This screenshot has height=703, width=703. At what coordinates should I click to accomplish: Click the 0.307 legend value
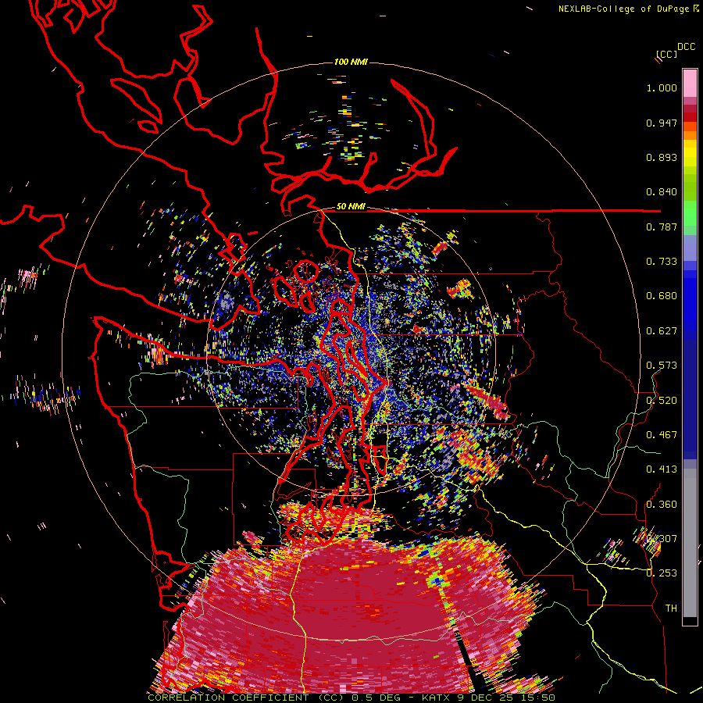662,539
